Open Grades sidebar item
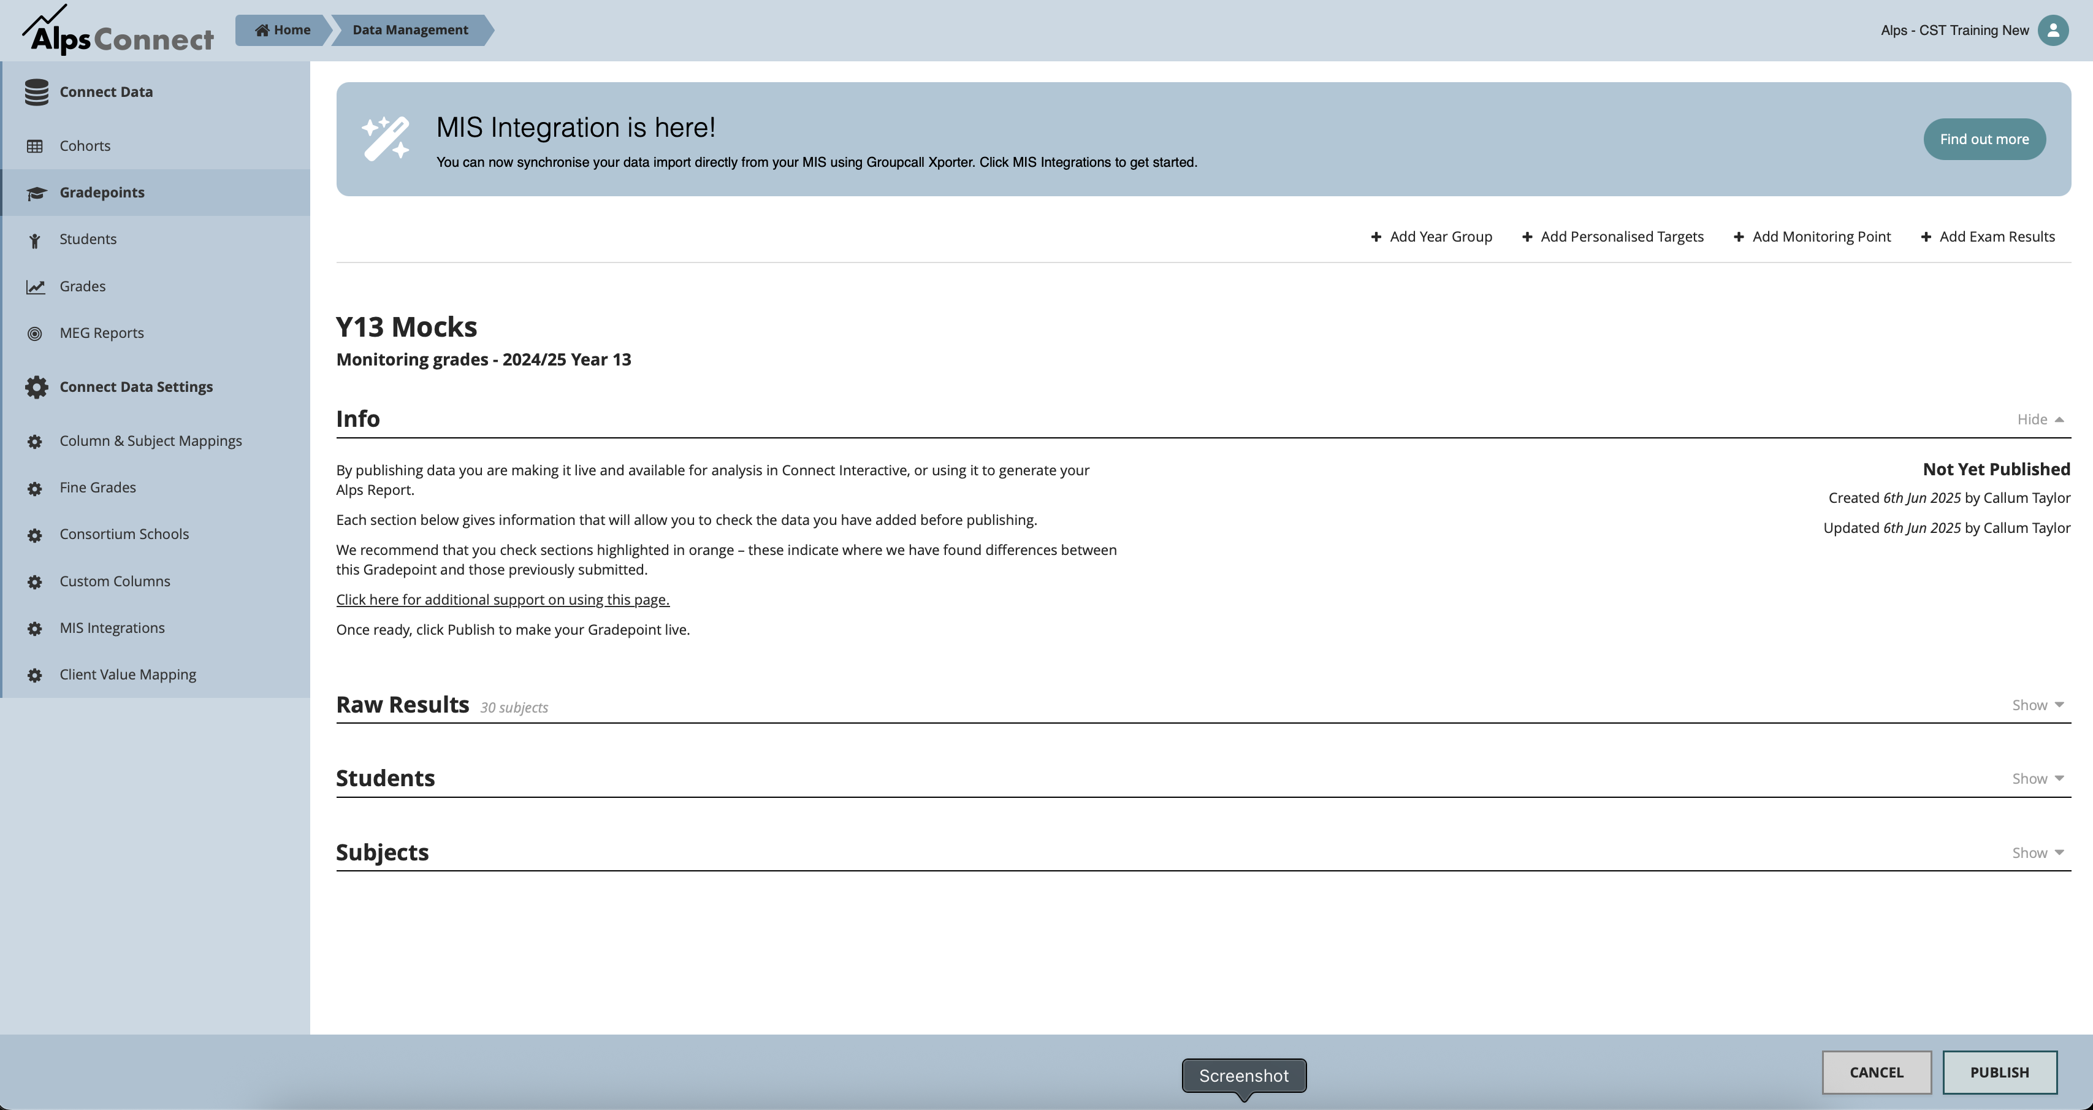The height and width of the screenshot is (1110, 2093). point(155,286)
